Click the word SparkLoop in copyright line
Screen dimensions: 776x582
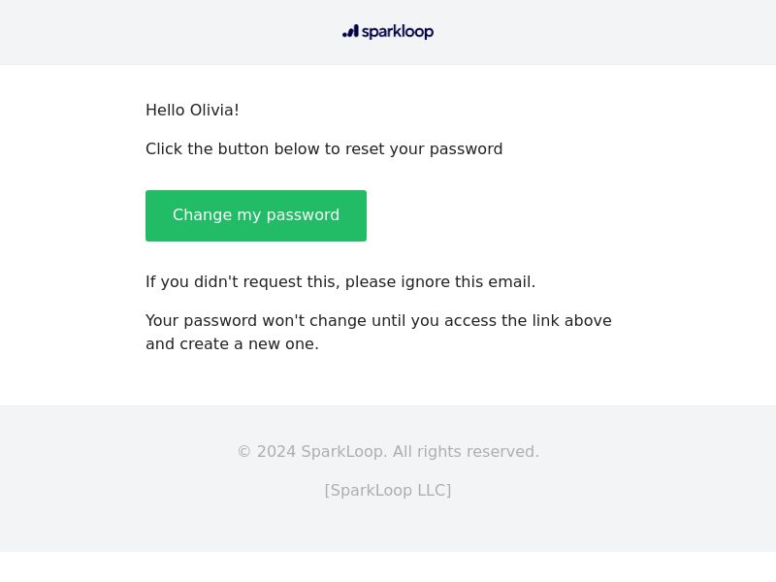(x=344, y=451)
